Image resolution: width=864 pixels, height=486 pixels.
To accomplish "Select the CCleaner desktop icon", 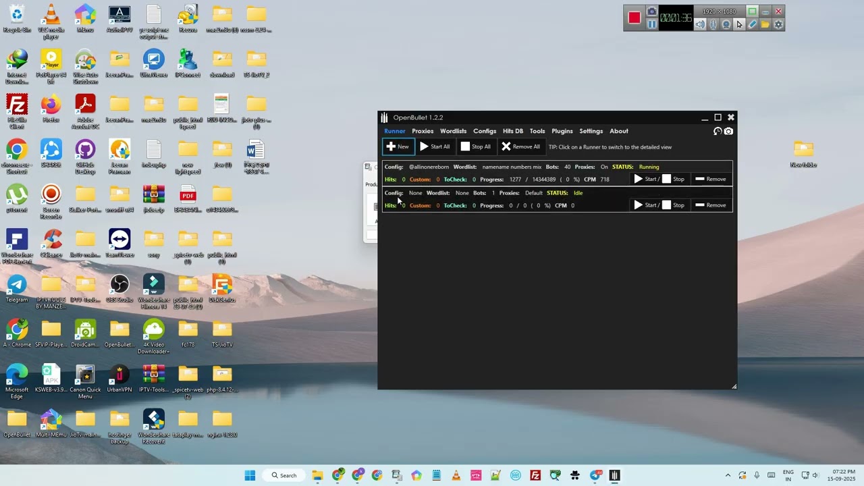I will pyautogui.click(x=51, y=243).
